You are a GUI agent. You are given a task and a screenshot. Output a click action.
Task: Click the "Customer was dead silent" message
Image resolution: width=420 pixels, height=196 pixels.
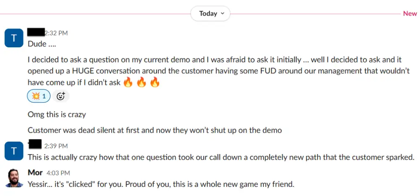[155, 130]
